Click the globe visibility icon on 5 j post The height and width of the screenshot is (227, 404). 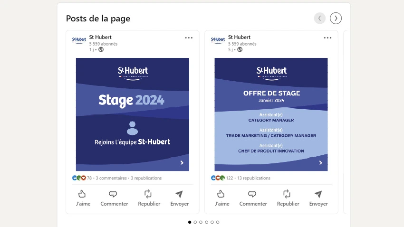(x=240, y=50)
